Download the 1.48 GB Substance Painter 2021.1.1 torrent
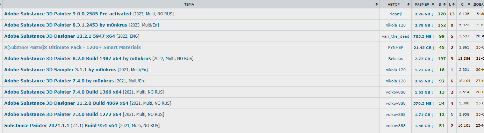484x133 pixels. click(x=424, y=126)
